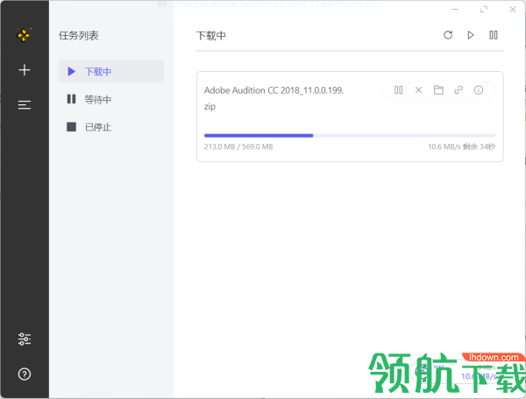The width and height of the screenshot is (526, 399).
Task: Select the 已停止 tab in task list
Action: coord(111,127)
